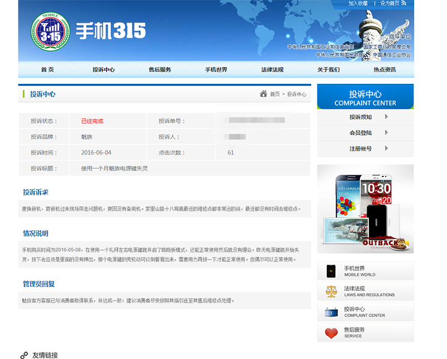
Task: Click the red heart 售后服务 icon
Action: pos(331,333)
